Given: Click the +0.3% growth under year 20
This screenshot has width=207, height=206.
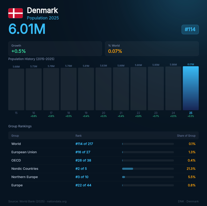Looking at the screenshot, I should (103, 116).
